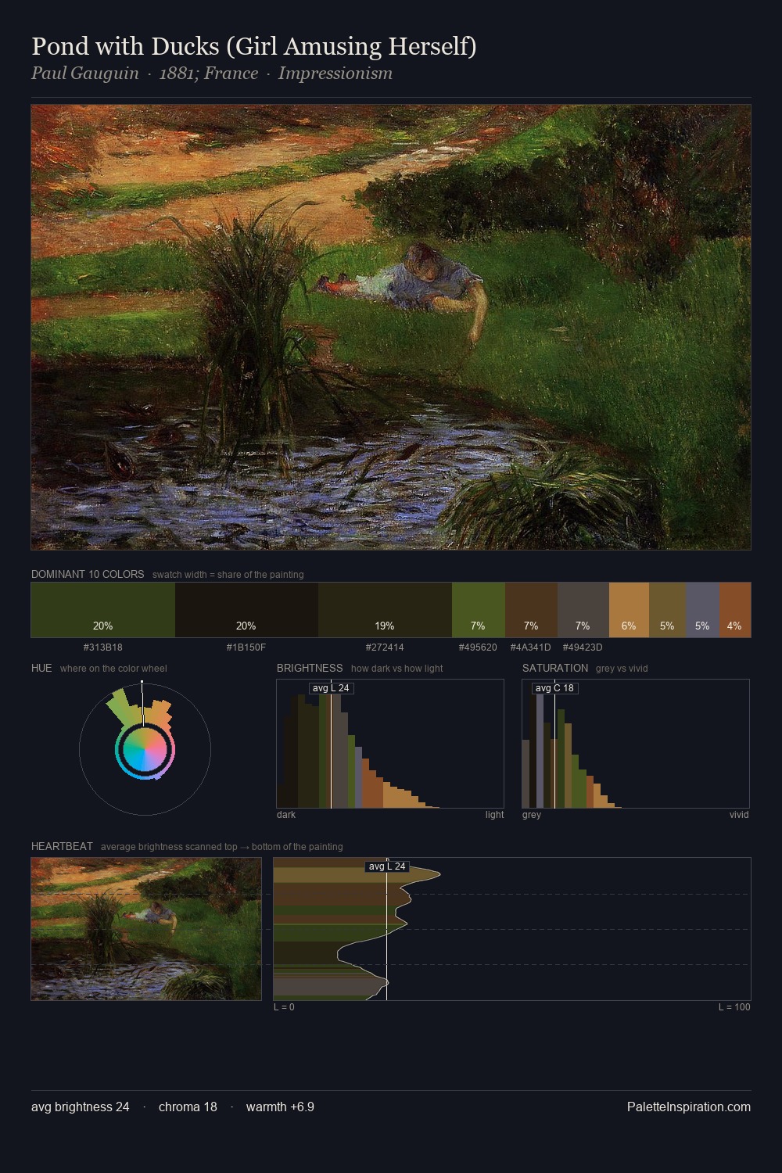Click the '#49423D' hex label
This screenshot has width=782, height=1173.
pyautogui.click(x=583, y=647)
